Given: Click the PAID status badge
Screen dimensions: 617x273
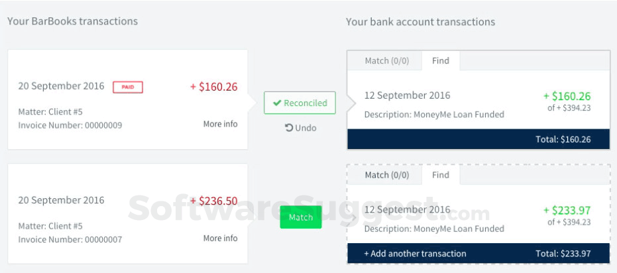Looking at the screenshot, I should point(128,87).
